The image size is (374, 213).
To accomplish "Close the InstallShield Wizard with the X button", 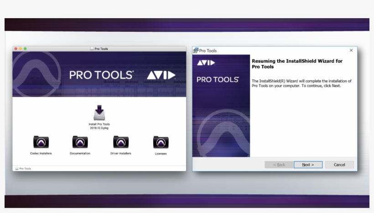I will (351, 50).
